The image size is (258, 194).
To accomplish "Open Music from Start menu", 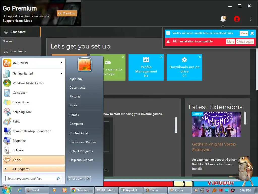I will [x=73, y=105].
